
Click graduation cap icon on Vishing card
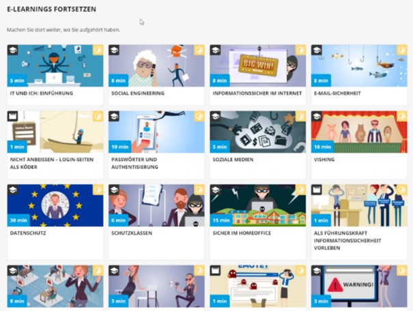click(317, 116)
